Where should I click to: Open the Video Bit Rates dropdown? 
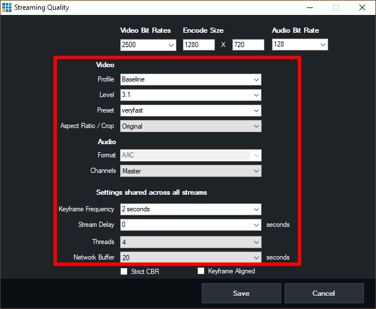(148, 45)
